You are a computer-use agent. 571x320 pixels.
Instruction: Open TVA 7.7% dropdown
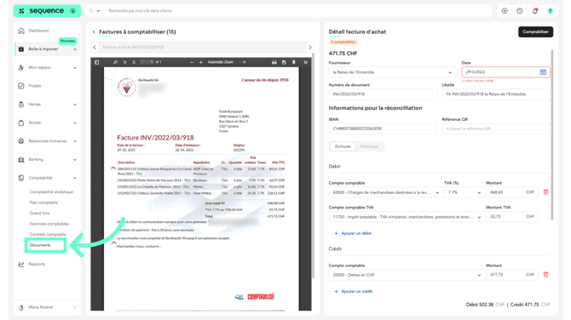pos(464,192)
